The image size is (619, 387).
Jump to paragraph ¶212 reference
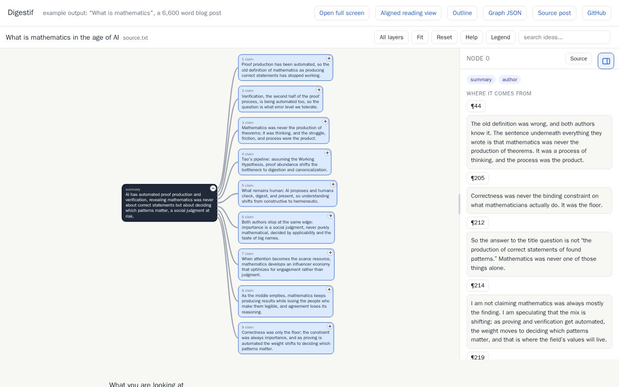(x=478, y=223)
